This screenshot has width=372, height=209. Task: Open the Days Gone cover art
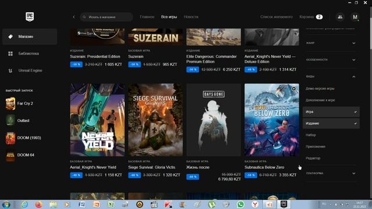tap(213, 120)
